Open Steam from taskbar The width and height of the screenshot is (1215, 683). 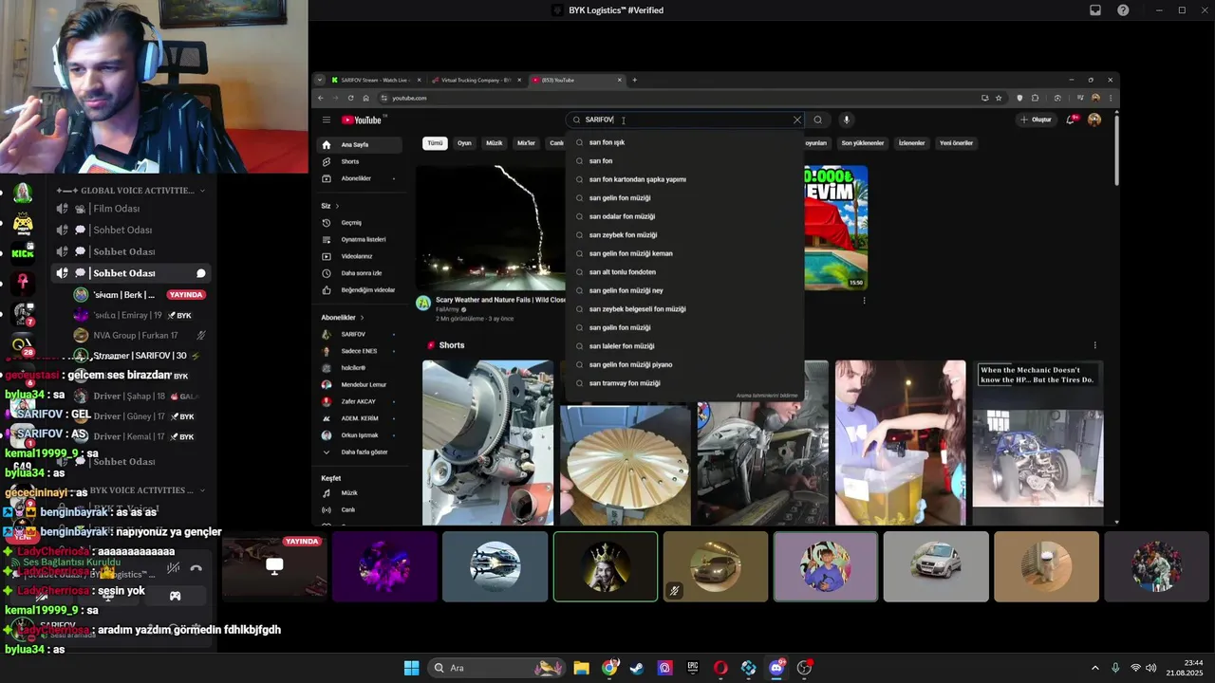click(x=637, y=668)
